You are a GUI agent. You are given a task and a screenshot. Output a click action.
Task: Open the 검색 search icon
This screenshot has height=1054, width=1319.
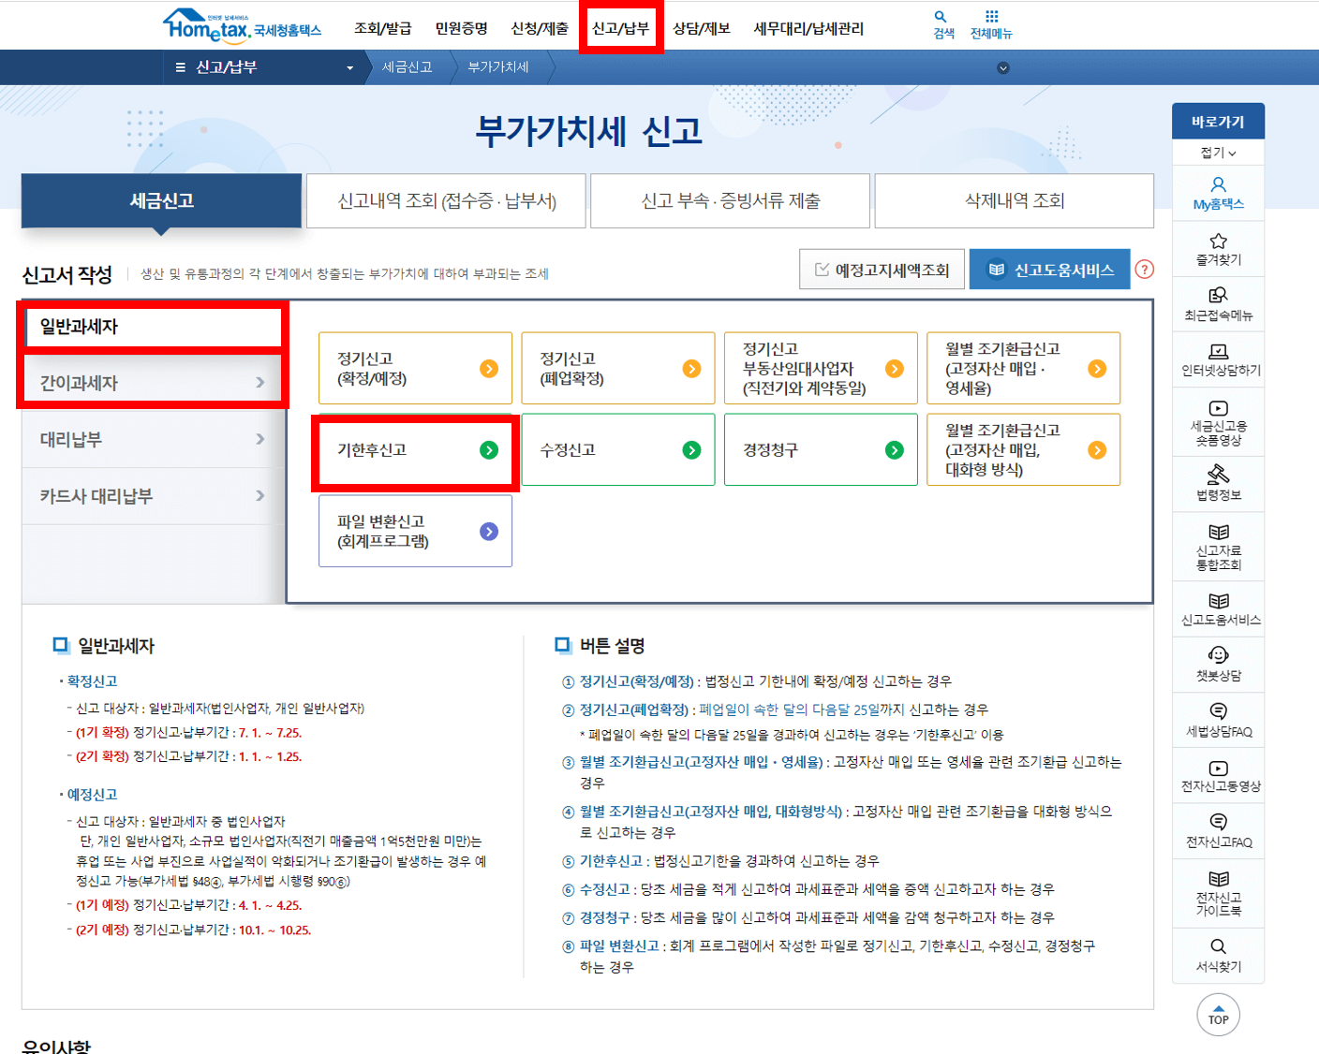940,25
